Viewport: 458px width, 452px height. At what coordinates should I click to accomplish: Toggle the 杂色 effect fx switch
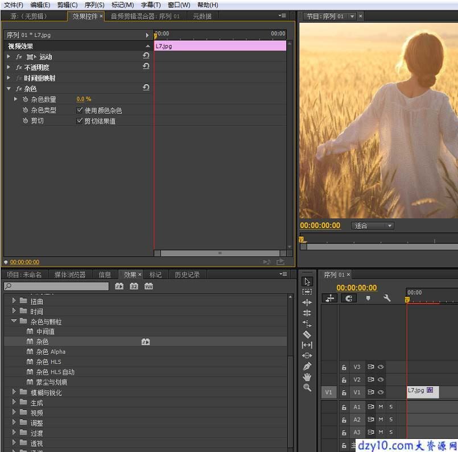coord(19,89)
